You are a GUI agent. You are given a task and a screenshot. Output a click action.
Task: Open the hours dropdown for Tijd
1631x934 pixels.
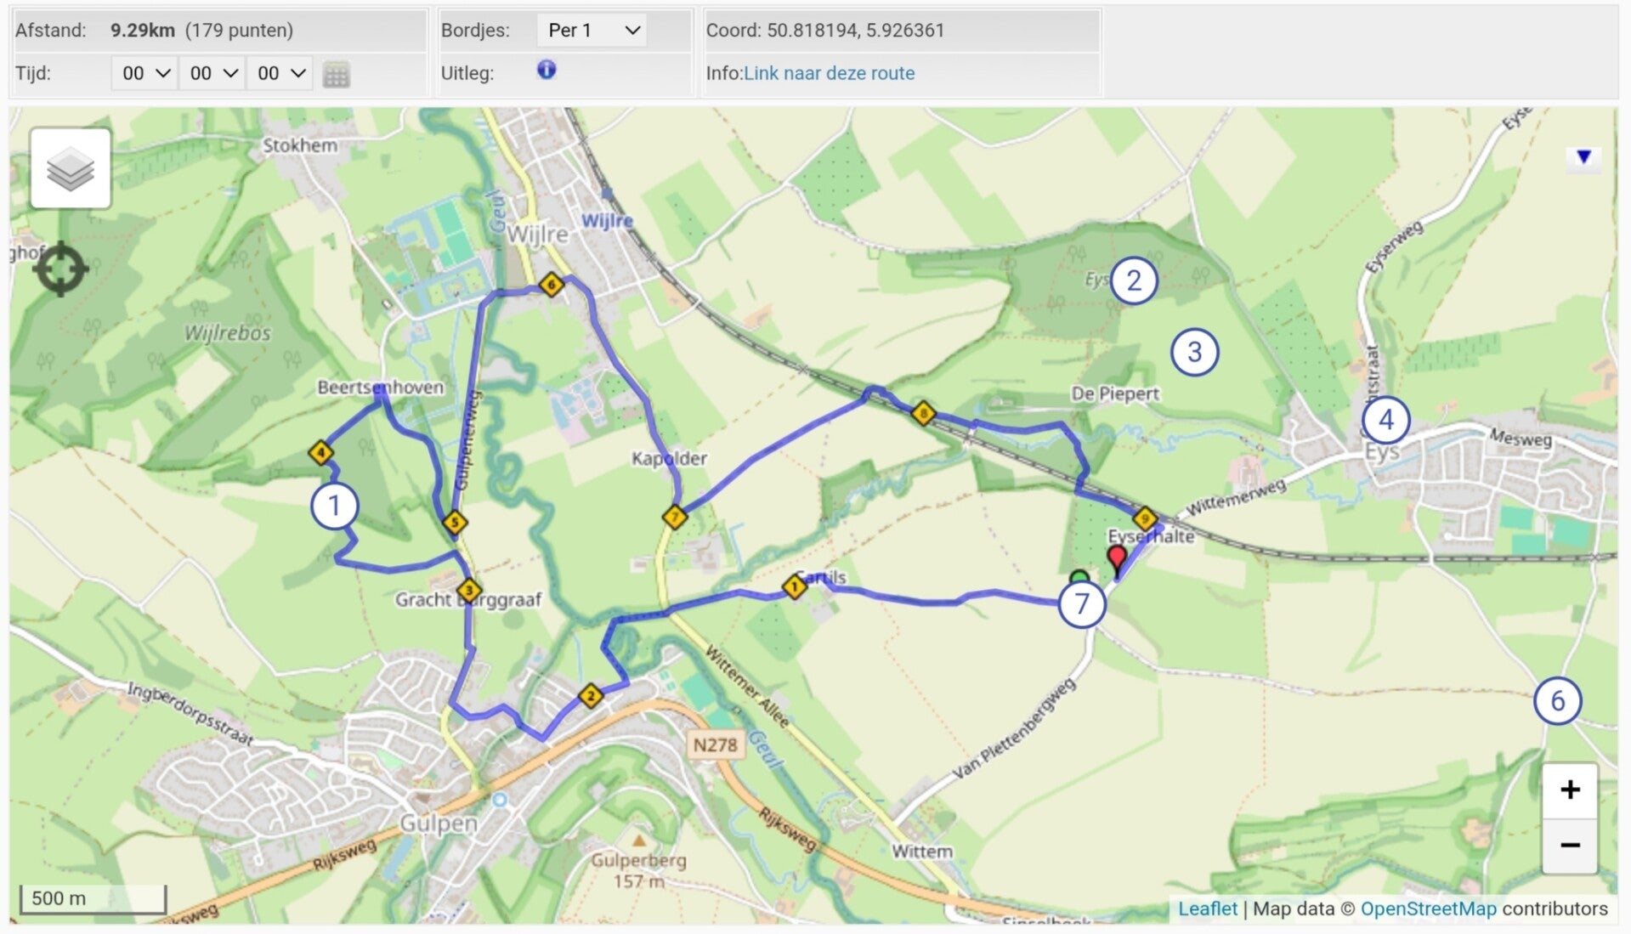click(144, 74)
